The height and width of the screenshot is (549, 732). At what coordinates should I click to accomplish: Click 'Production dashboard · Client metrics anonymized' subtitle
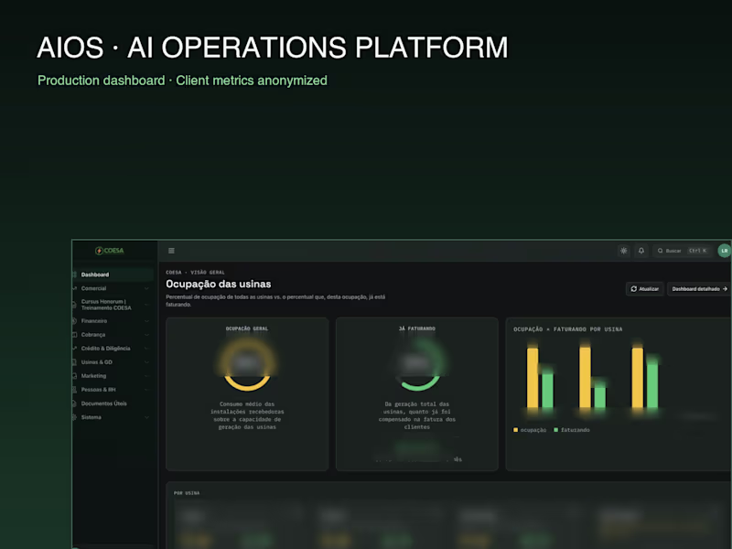coord(182,81)
